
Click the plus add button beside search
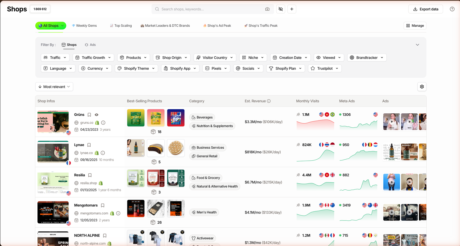292,9
